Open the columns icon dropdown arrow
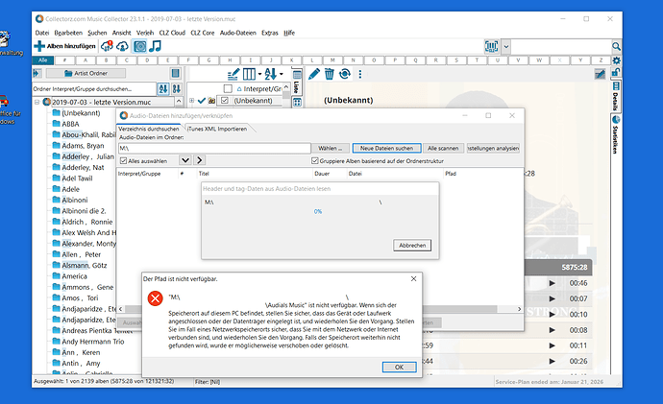 pos(259,74)
